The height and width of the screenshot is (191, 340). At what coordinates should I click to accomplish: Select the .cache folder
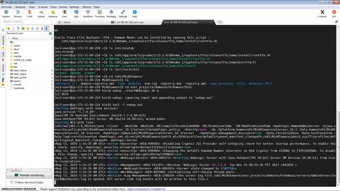[x=15, y=46]
